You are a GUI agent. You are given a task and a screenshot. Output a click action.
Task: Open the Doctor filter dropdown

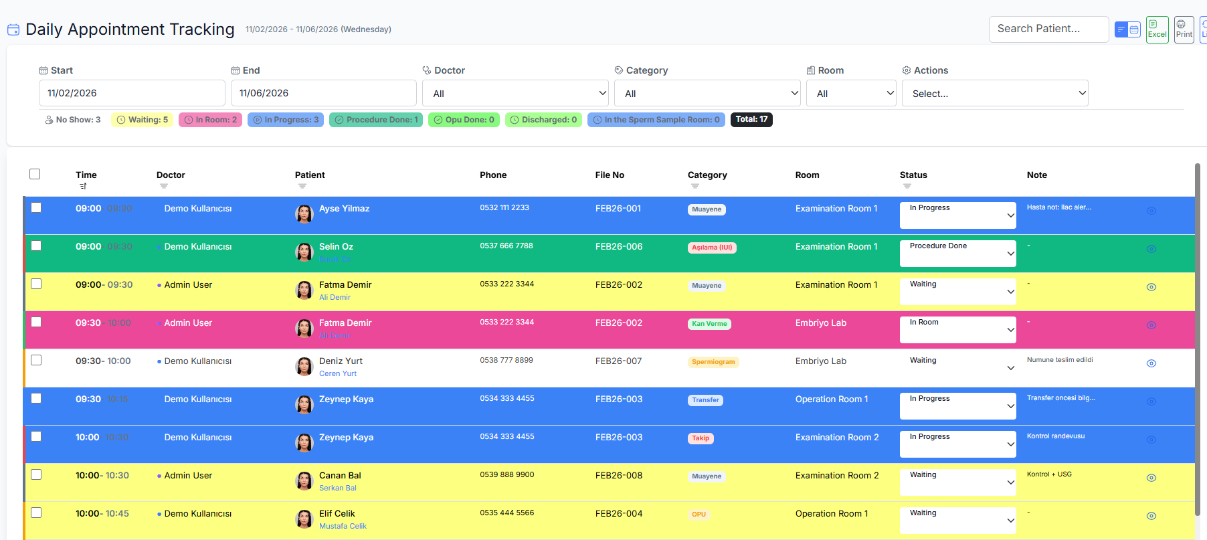[x=515, y=93]
